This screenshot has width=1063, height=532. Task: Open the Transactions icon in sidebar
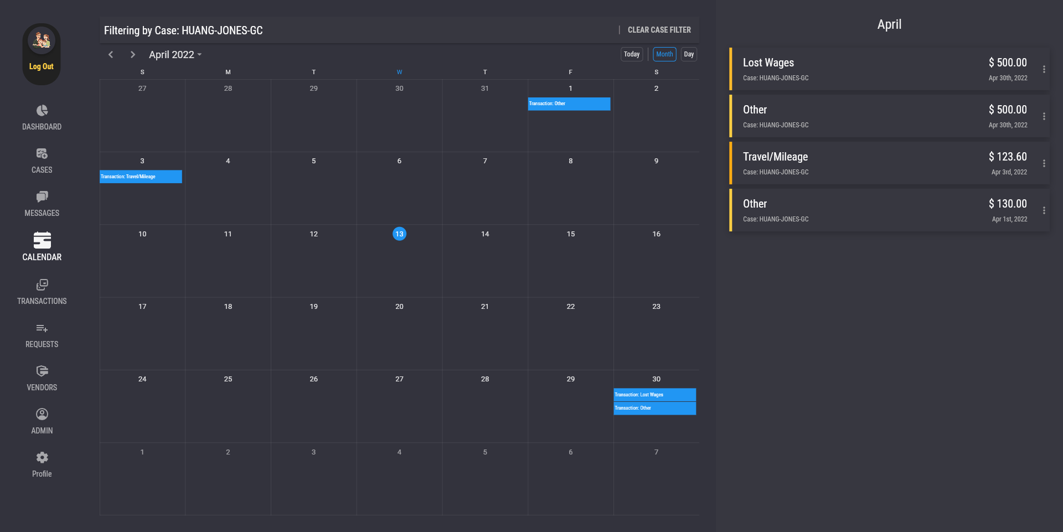42,285
